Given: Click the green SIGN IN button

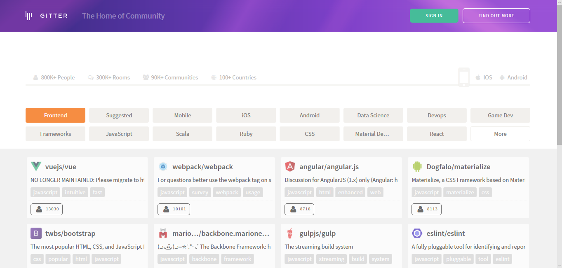Looking at the screenshot, I should tap(434, 16).
